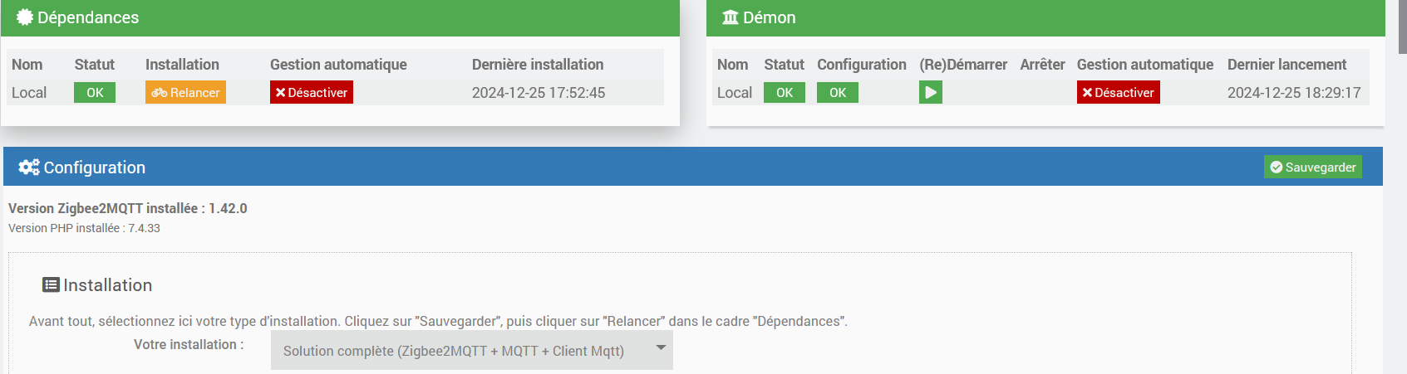Click the Démon Statut OK badge

[x=784, y=93]
